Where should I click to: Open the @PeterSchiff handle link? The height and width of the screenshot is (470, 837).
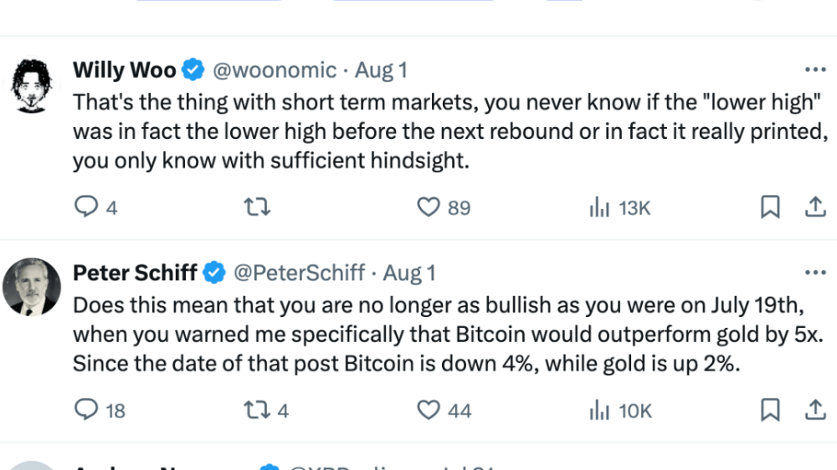[x=298, y=273]
